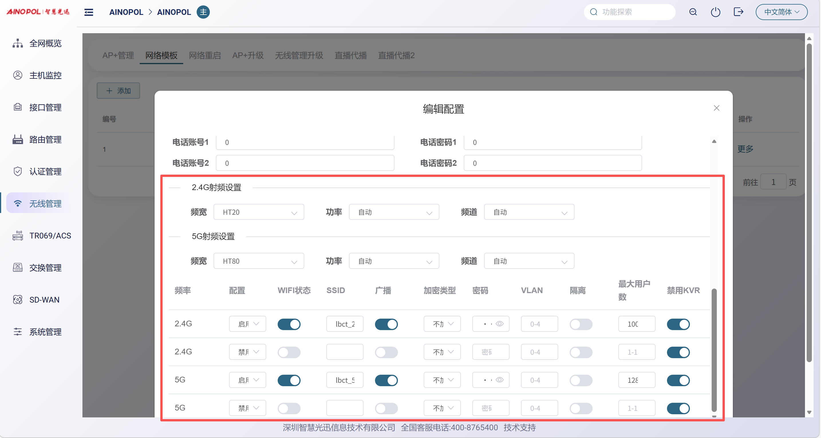Switch to the 网络重启 tab
Image resolution: width=821 pixels, height=438 pixels.
pos(205,56)
